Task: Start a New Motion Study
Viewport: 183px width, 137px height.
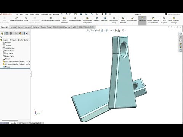Action: pos(114,20)
